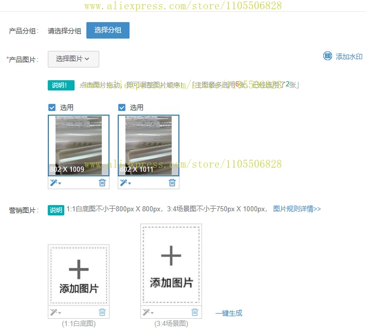Select the 802 X 1011 product thumbnail
Screen dimensions: 366x328
click(x=149, y=145)
